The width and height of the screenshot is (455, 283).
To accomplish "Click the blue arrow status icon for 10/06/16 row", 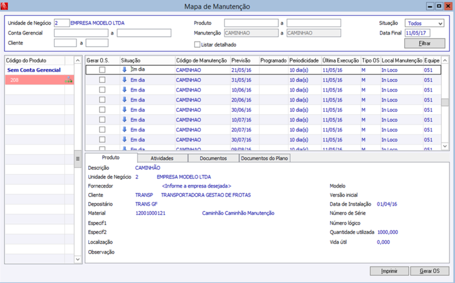I will tap(125, 90).
